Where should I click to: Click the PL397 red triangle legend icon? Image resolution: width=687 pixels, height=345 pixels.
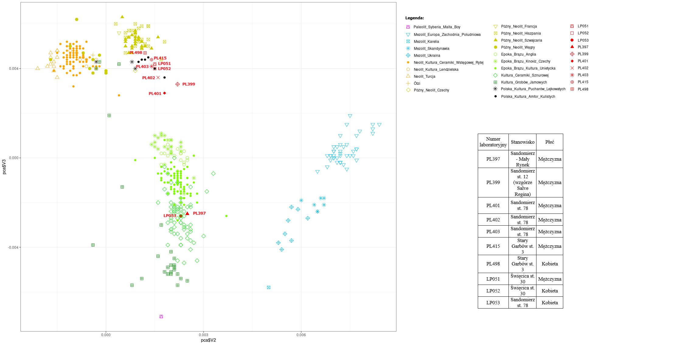point(572,47)
